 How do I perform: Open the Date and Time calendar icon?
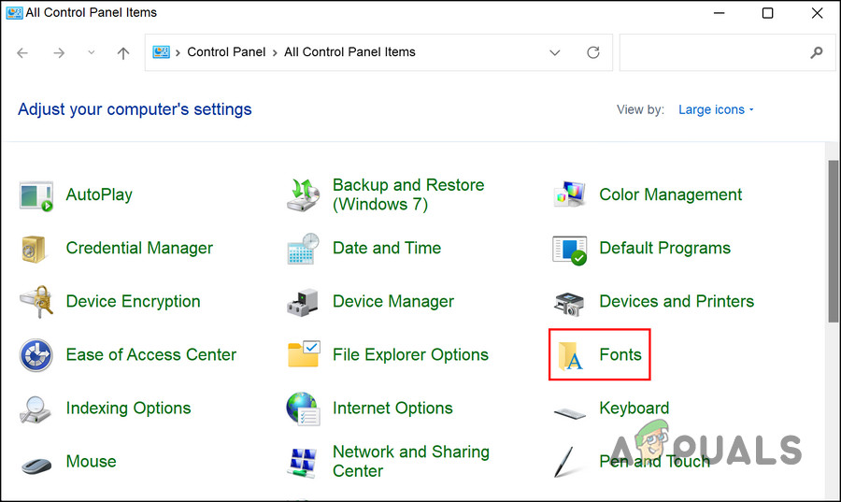pos(303,249)
